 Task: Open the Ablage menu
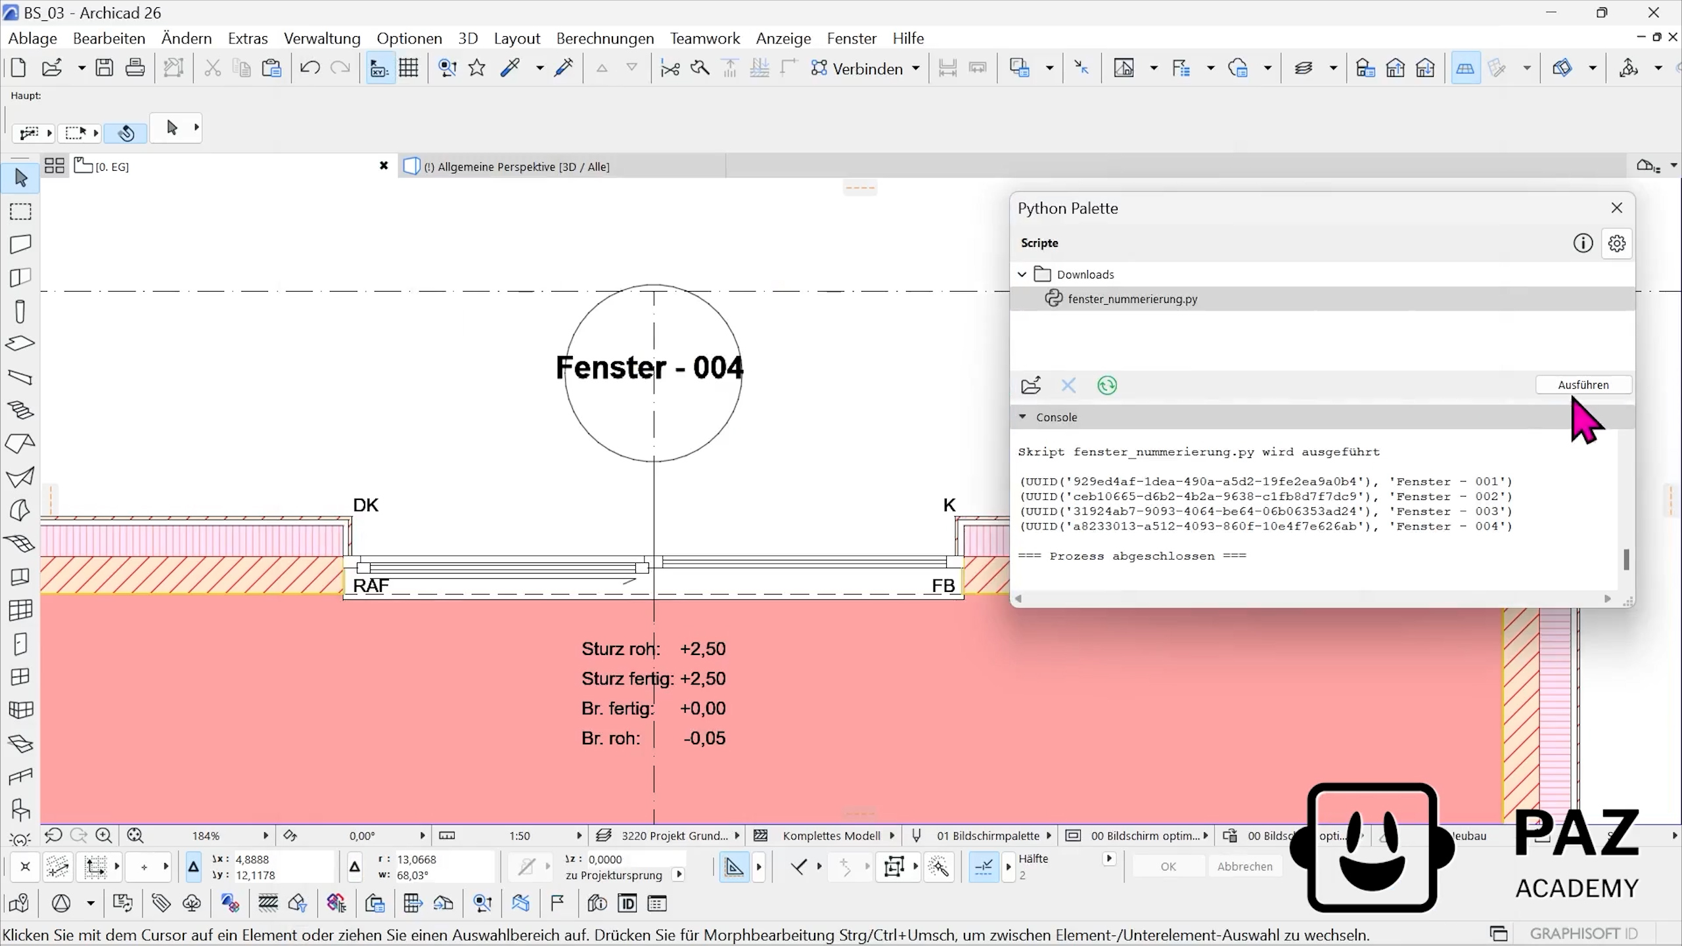[x=33, y=38]
